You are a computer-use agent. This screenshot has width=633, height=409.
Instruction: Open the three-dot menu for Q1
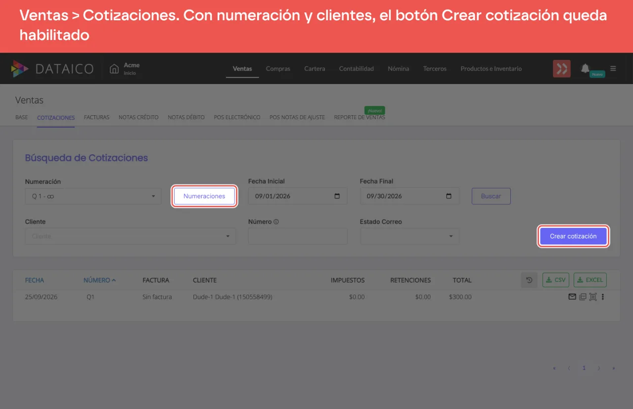(603, 297)
